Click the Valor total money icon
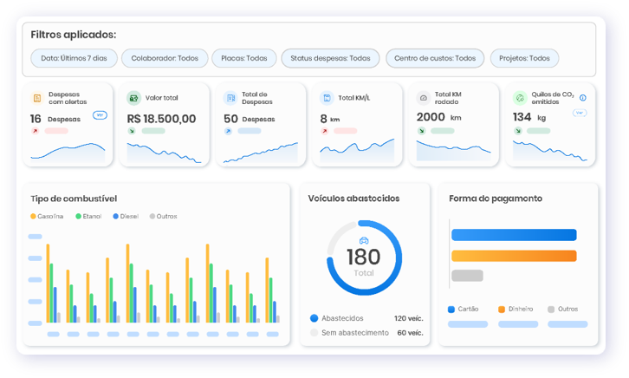This screenshot has height=378, width=629. click(x=133, y=98)
